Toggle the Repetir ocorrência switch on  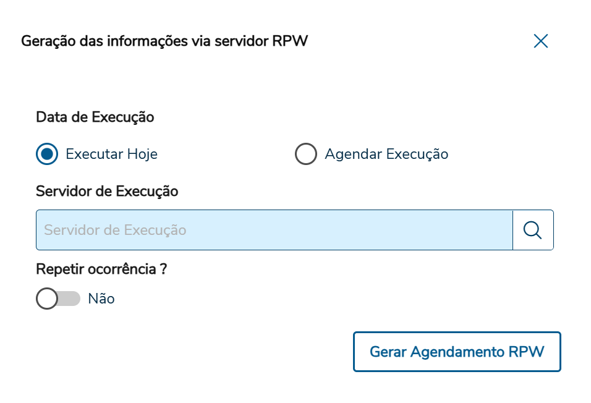[x=58, y=299]
